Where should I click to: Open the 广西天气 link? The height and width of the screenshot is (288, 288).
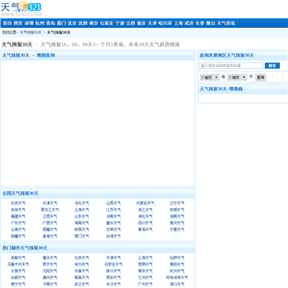pos(50,223)
